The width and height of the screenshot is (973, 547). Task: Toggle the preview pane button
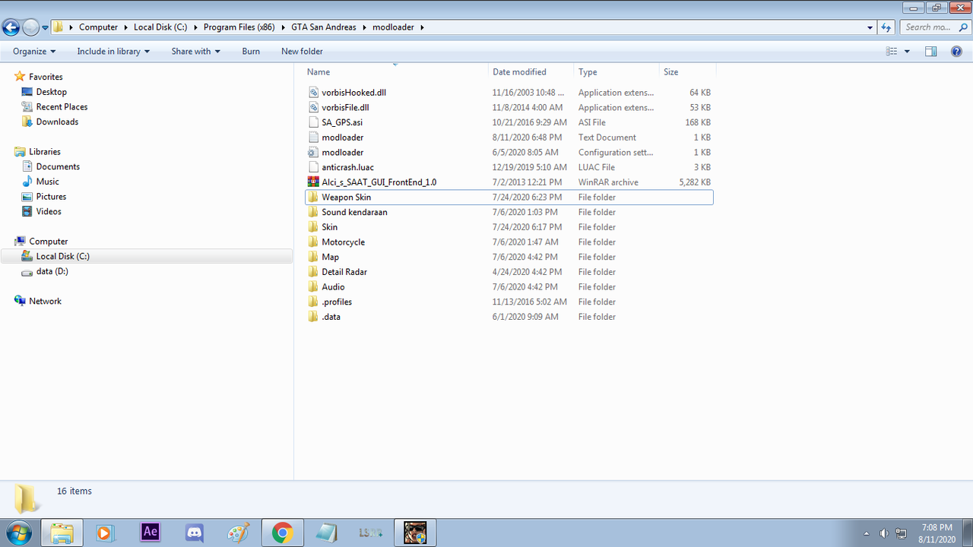pos(930,52)
